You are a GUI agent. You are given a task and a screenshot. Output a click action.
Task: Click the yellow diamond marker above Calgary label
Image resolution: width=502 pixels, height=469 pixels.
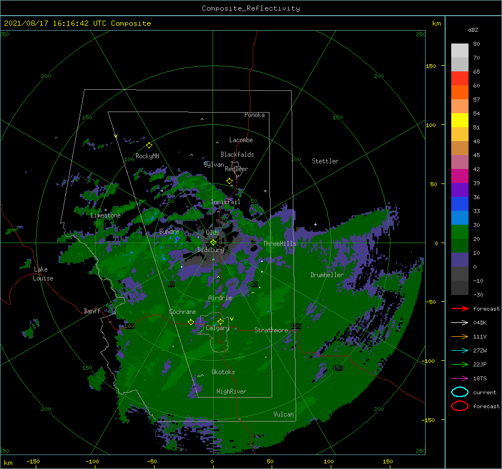tap(220, 321)
